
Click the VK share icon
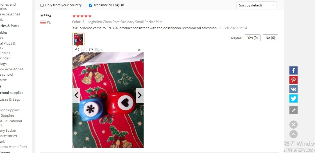click(293, 89)
